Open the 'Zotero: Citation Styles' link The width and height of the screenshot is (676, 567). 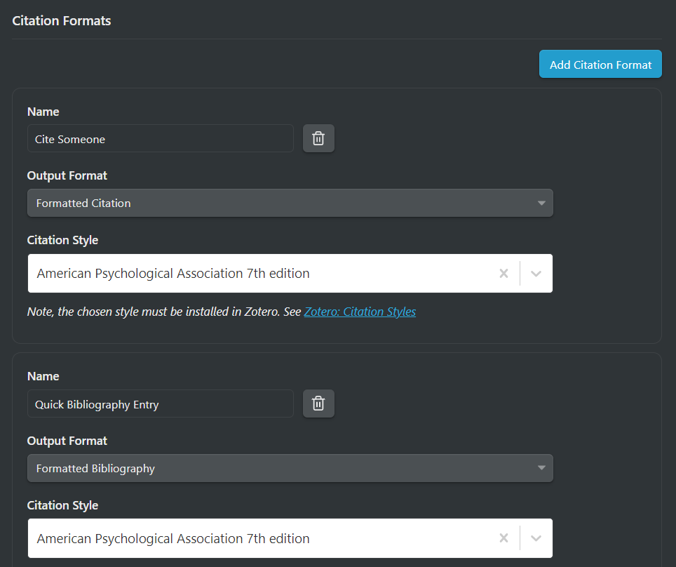360,312
